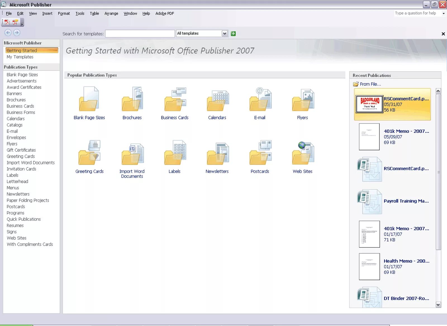Select Quick Publications in the sidebar
447x326 pixels.
pyautogui.click(x=24, y=219)
